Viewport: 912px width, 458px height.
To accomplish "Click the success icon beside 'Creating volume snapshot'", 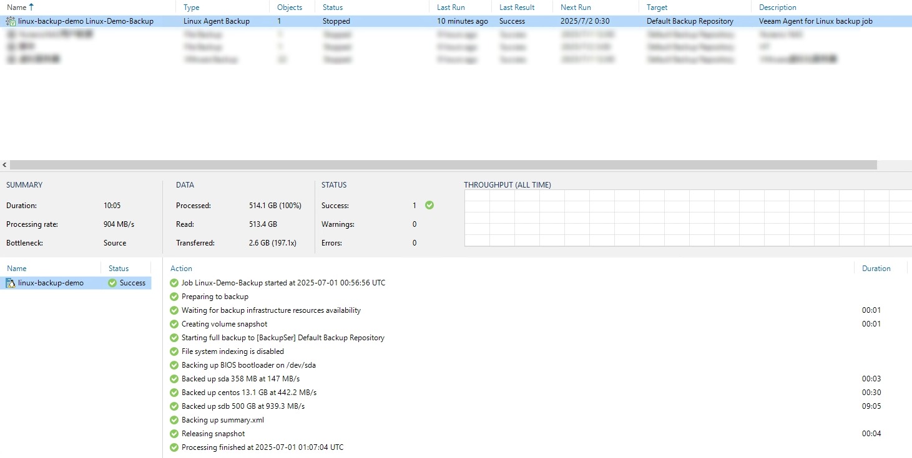I will pyautogui.click(x=174, y=324).
